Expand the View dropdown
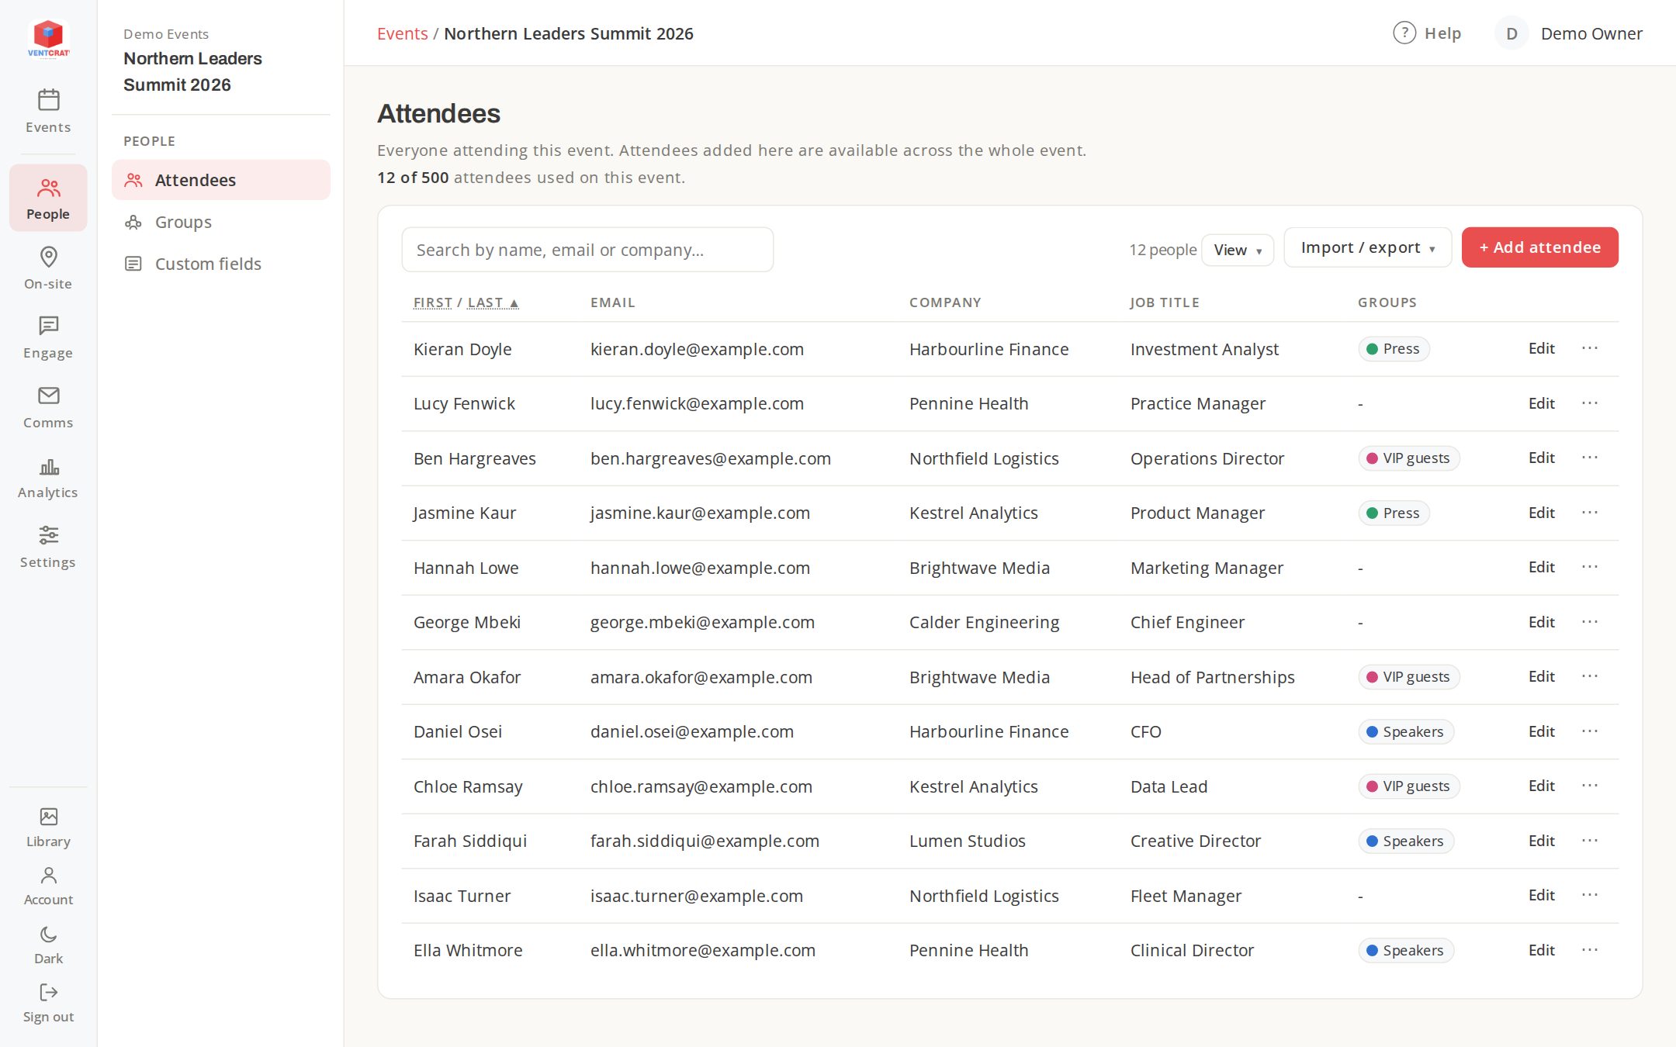1676x1047 pixels. pos(1238,250)
